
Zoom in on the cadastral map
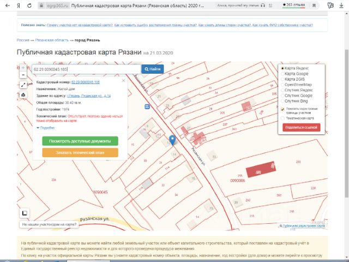(23, 68)
